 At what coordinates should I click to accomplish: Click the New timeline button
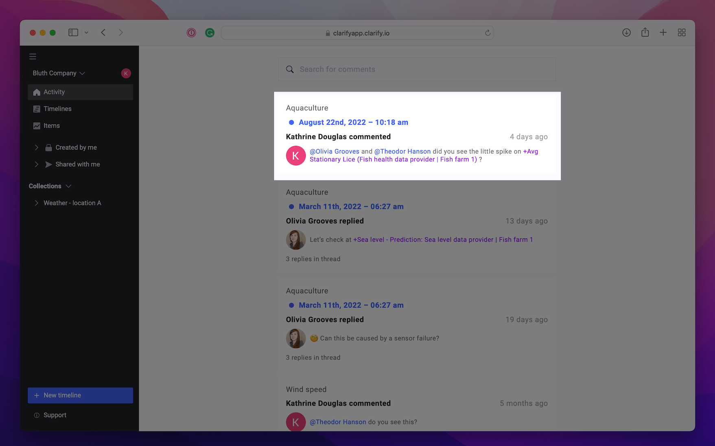pyautogui.click(x=80, y=395)
